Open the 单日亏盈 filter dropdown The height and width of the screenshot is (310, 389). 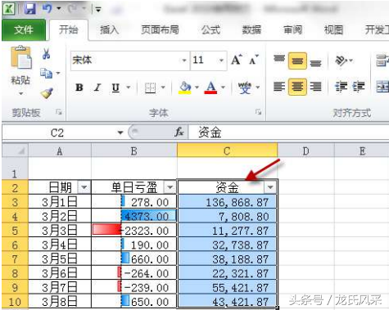(170, 187)
